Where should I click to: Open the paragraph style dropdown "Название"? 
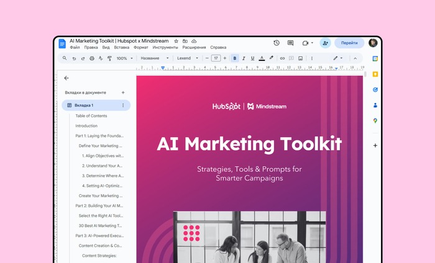pos(154,58)
